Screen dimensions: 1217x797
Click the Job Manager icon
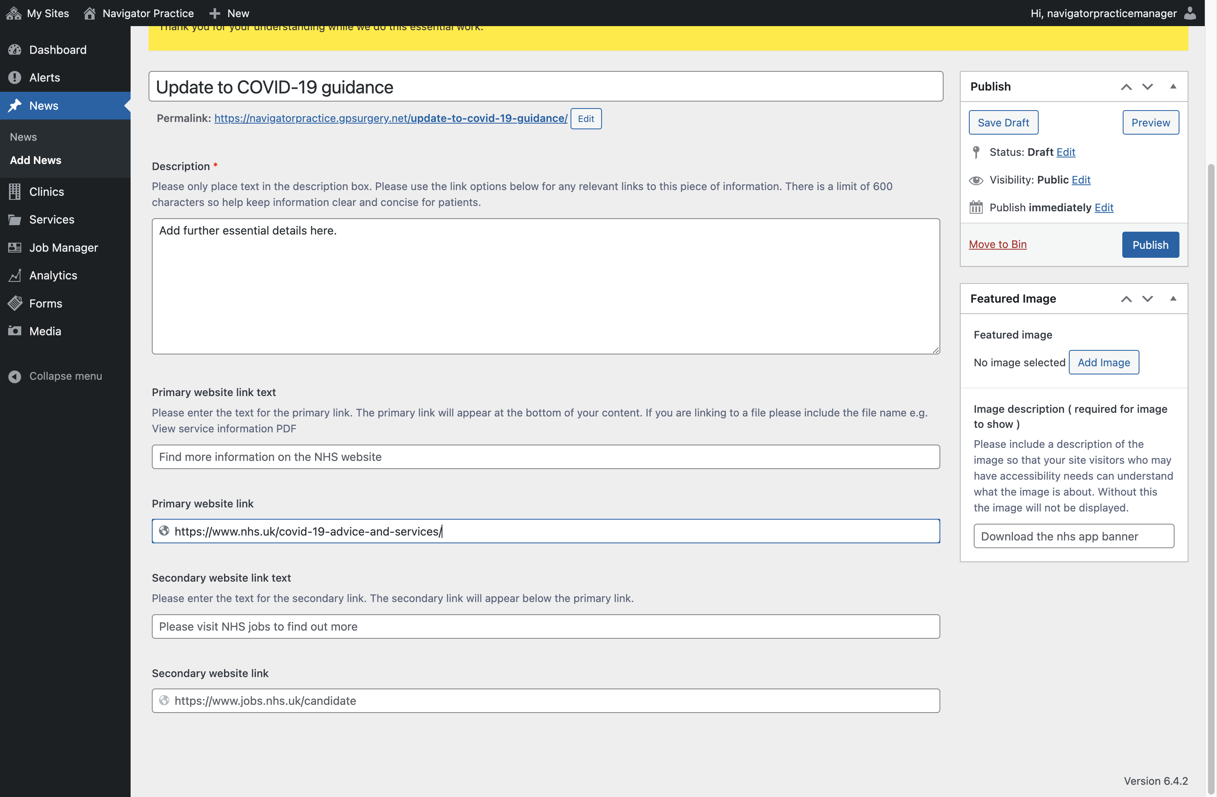tap(15, 247)
